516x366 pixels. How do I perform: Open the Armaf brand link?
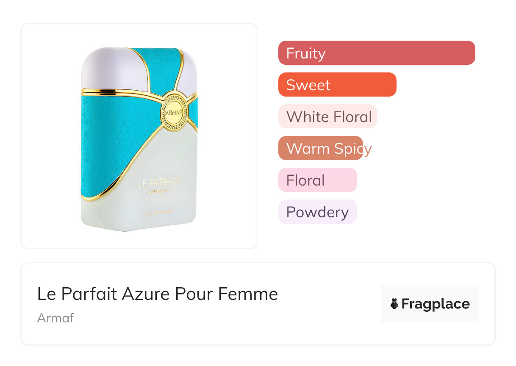(x=55, y=318)
